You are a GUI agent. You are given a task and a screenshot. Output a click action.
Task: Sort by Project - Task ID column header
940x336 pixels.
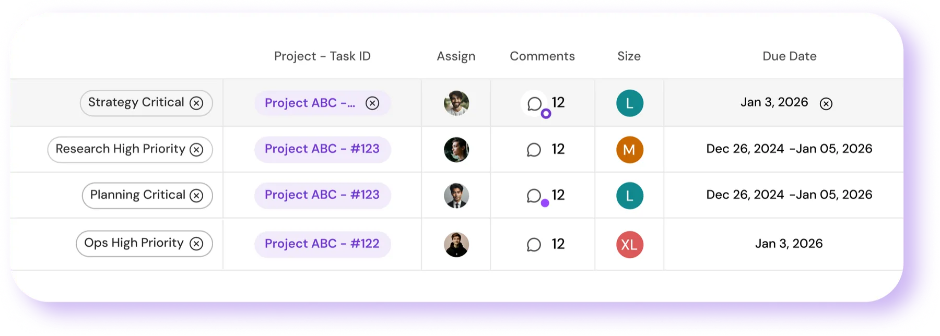coord(322,56)
